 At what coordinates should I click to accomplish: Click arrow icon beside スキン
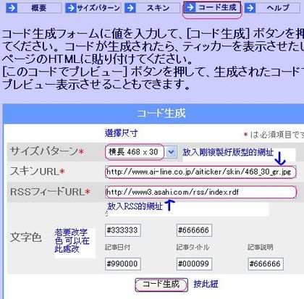(130, 8)
